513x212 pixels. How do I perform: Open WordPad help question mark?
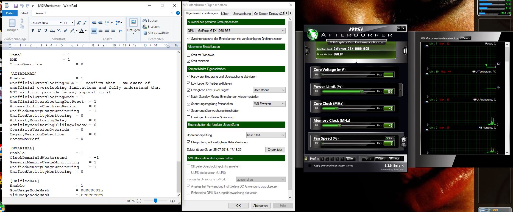click(x=178, y=13)
